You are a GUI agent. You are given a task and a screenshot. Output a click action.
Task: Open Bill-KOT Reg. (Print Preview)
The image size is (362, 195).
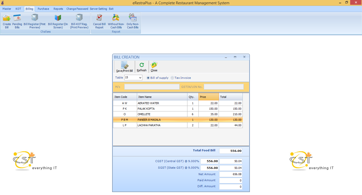tap(79, 21)
